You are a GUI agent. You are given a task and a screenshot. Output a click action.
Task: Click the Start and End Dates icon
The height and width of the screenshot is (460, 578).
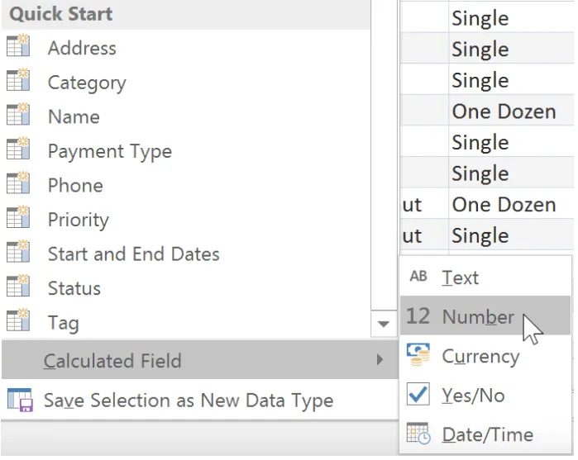[18, 254]
